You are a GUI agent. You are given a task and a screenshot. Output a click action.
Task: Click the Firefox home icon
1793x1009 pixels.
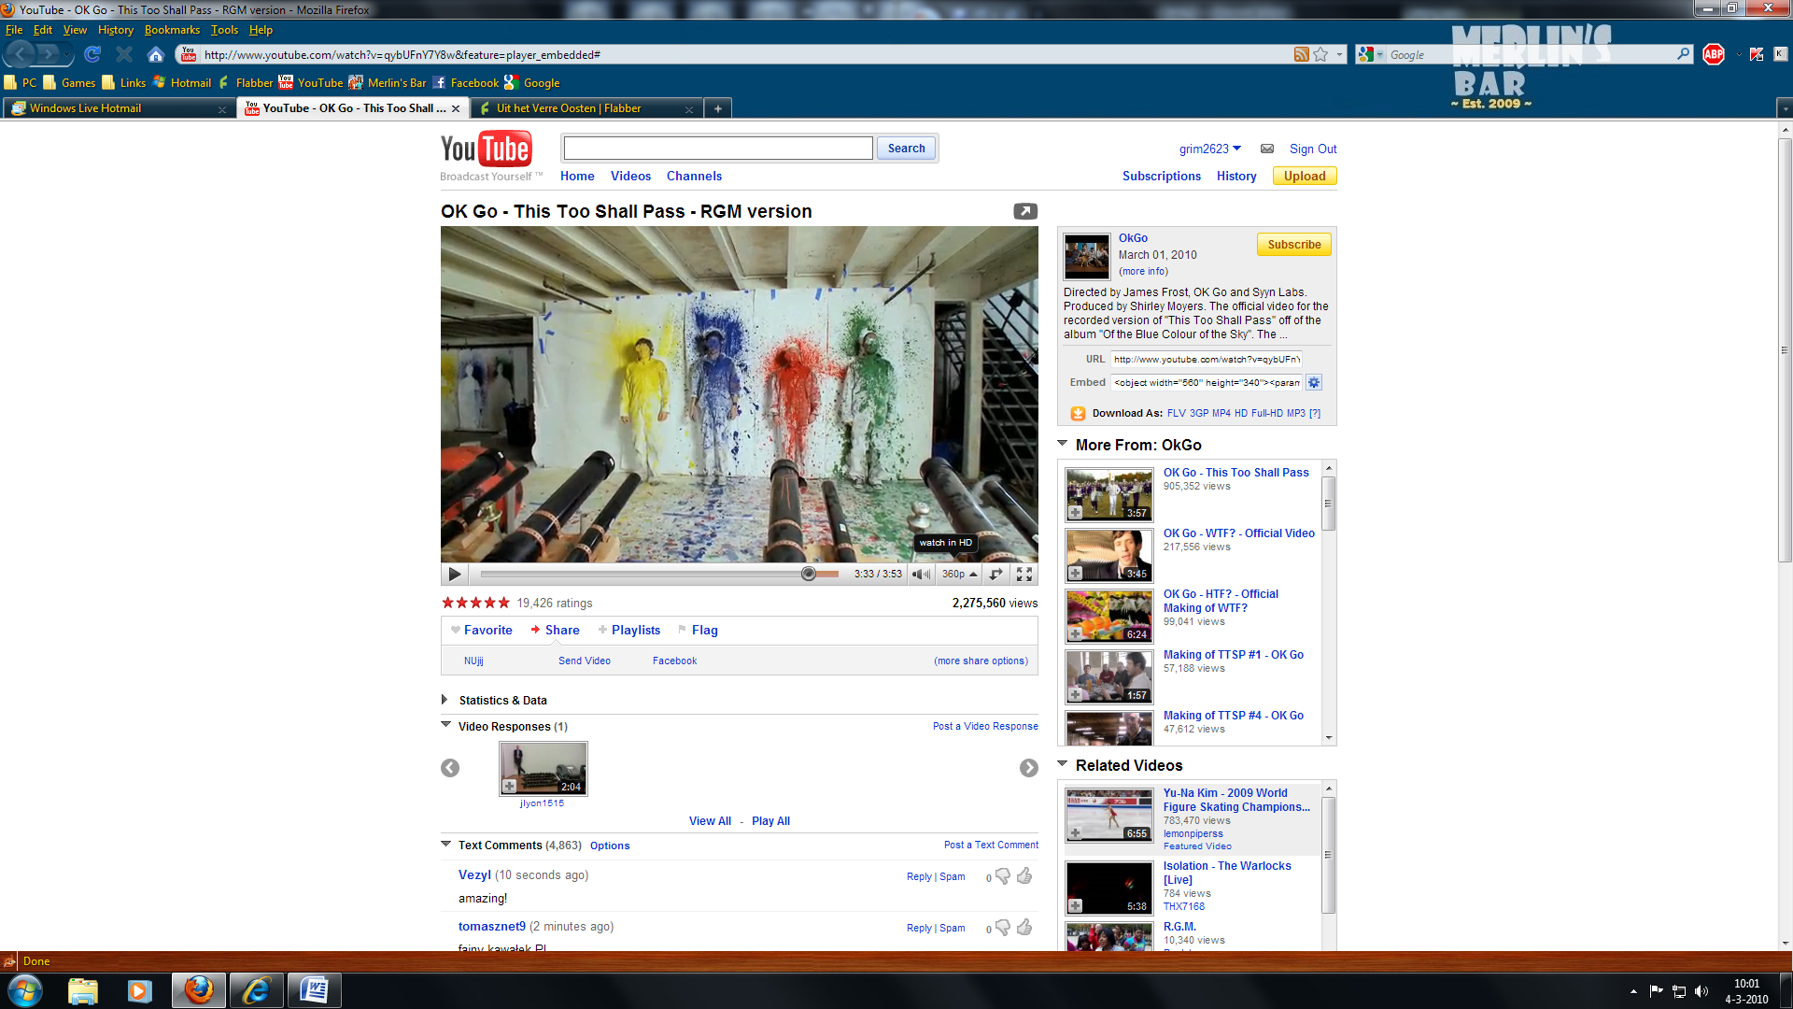tap(155, 54)
